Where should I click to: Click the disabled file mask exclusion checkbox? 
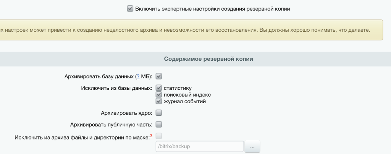point(159,136)
